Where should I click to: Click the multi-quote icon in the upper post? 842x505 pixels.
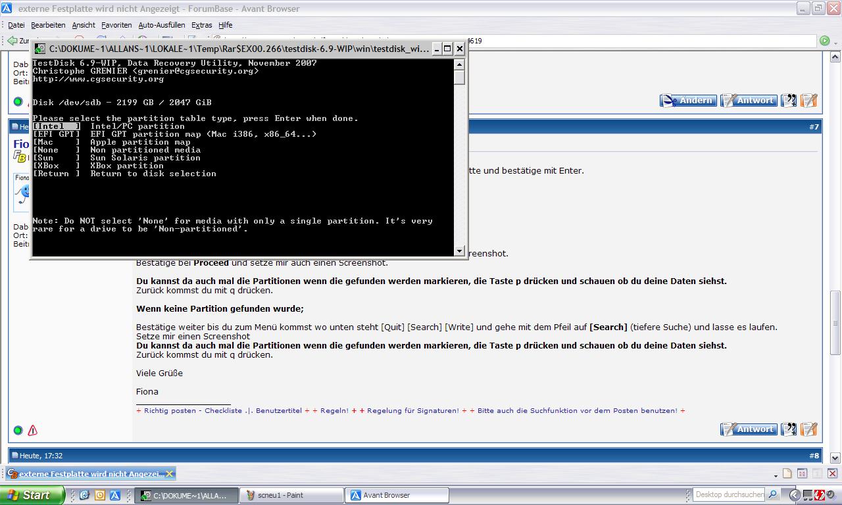(x=789, y=101)
